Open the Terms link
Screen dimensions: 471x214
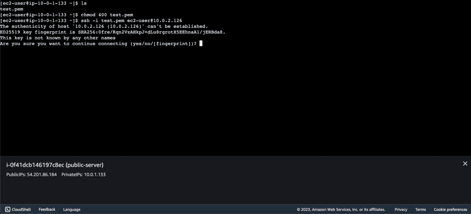420,209
